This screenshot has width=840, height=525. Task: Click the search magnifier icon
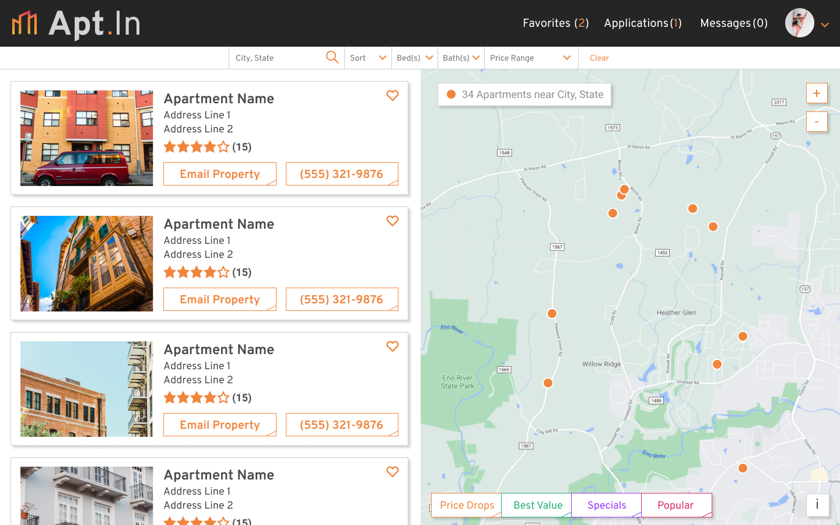(332, 57)
